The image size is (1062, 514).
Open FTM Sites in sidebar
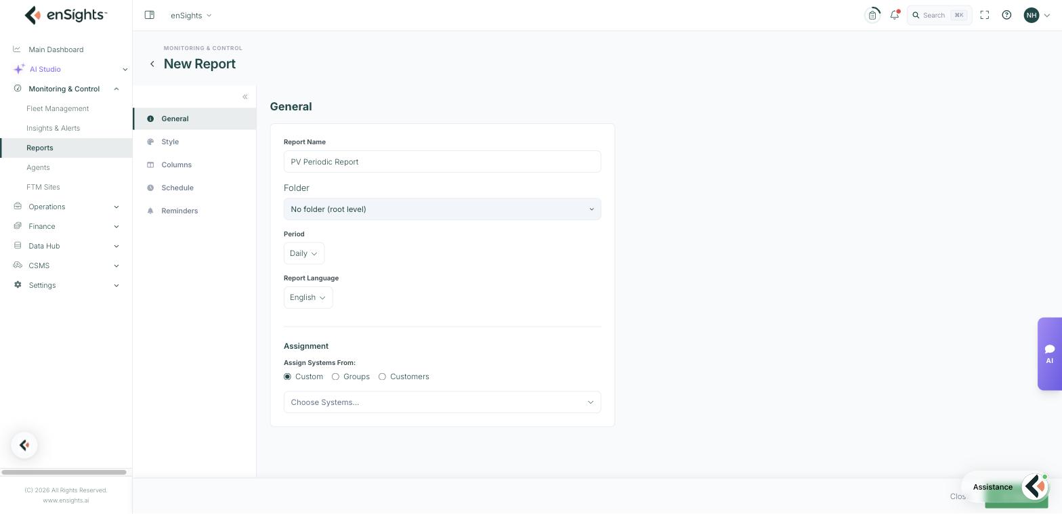43,187
